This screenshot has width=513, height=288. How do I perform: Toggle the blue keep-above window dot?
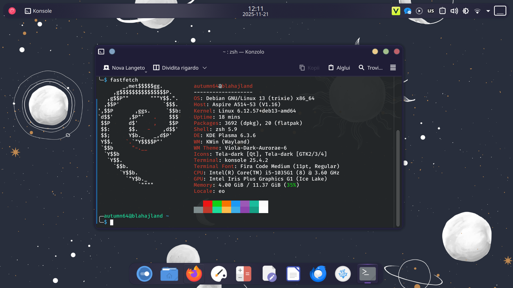coord(112,51)
